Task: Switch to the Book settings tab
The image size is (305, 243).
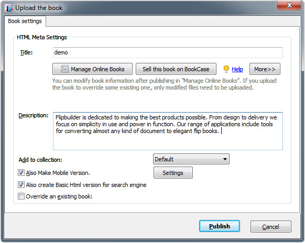Action: (25, 21)
